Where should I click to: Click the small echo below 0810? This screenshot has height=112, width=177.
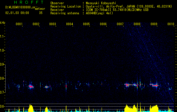170,89
